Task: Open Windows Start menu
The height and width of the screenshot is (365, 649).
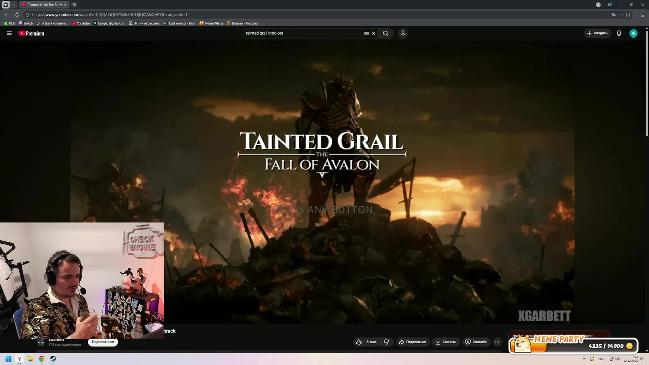Action: click(x=8, y=359)
